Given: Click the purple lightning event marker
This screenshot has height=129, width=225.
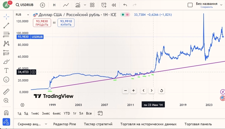Looking at the screenshot, I should click(223, 92).
